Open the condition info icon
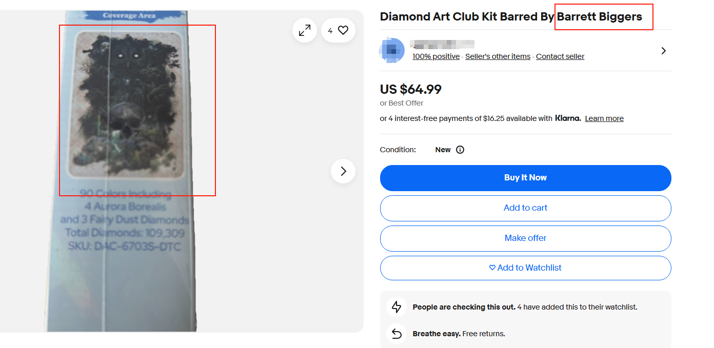Viewport: 714px width, 348px height. tap(460, 150)
